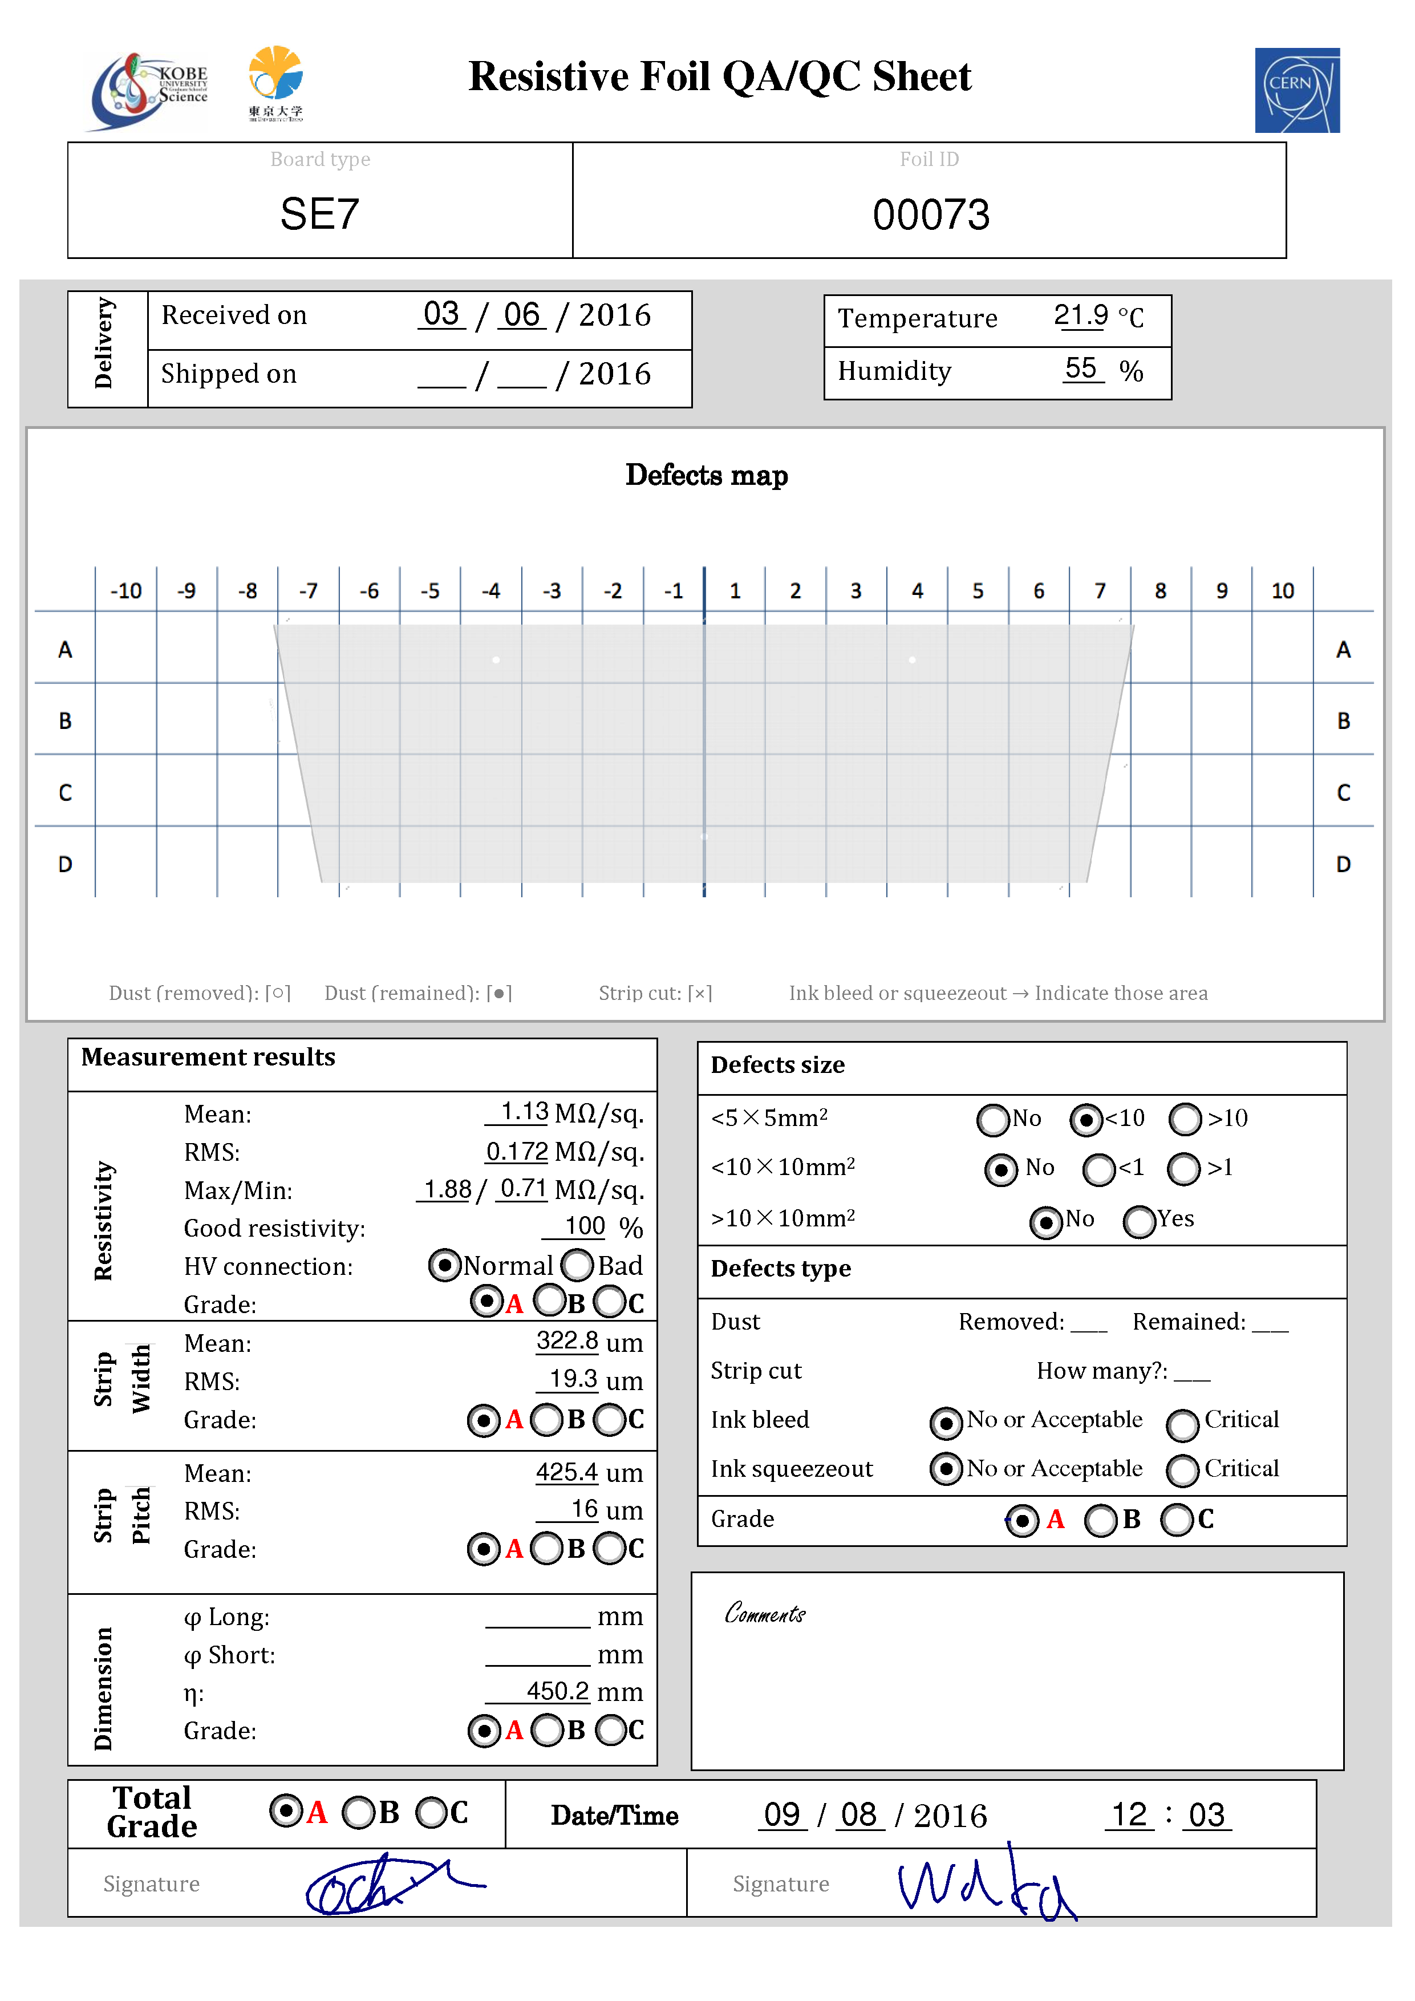1415x2001 pixels.
Task: Choose Yes for >10×10mm² defects
Action: pyautogui.click(x=1140, y=1222)
